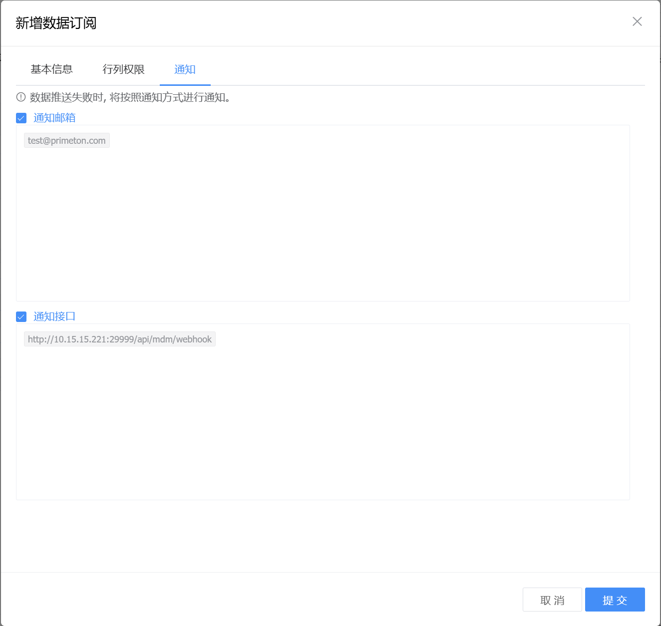Viewport: 661px width, 626px height.
Task: Click the 通知邮箱 label text
Action: pos(54,118)
